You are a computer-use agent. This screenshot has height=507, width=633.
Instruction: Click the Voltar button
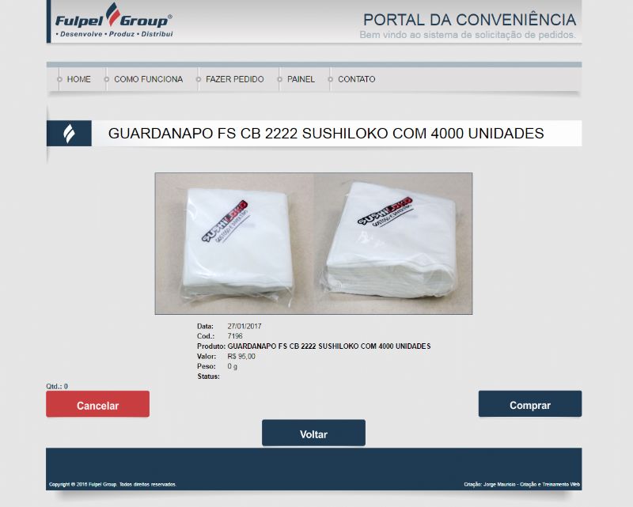[313, 433]
